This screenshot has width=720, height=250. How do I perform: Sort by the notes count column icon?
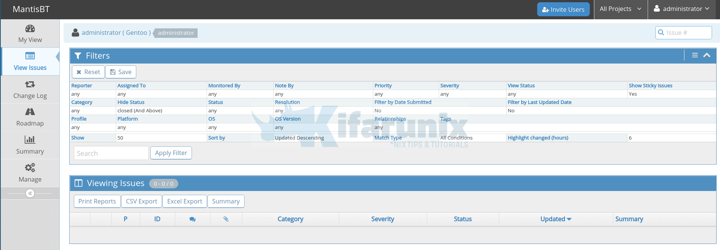192,219
